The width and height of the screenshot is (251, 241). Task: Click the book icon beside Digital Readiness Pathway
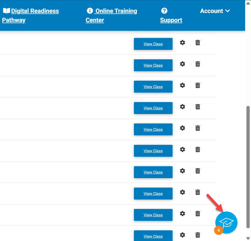tap(7, 10)
